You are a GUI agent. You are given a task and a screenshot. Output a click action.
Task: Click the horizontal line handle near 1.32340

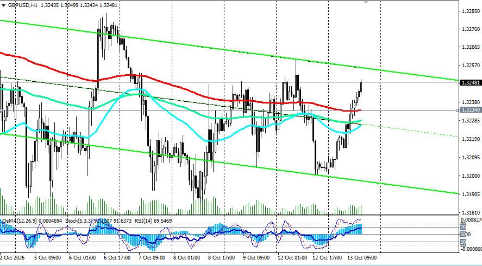pos(458,110)
